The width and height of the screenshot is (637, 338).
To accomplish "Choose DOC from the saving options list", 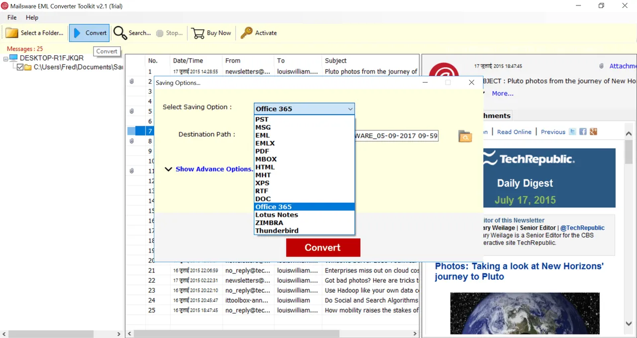I will [x=304, y=199].
